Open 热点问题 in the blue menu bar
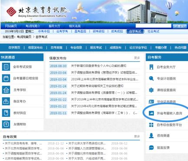 [x=181, y=48]
